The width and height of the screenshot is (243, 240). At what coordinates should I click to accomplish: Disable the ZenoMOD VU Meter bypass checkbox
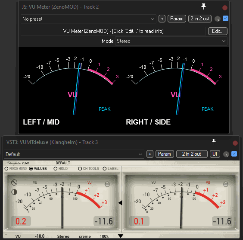pos(225,19)
